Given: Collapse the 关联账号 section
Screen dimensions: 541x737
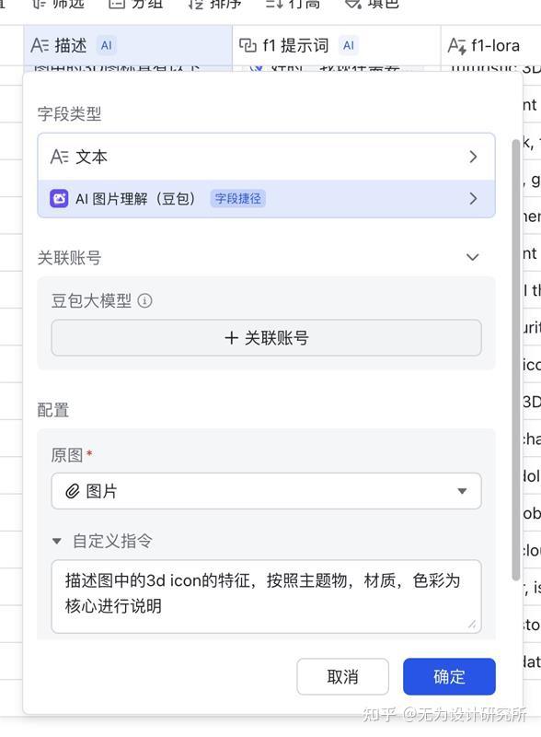Looking at the screenshot, I should pyautogui.click(x=472, y=256).
